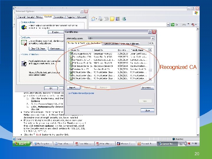
Task: Click the Edit icon next to Print
Action: 106,19
